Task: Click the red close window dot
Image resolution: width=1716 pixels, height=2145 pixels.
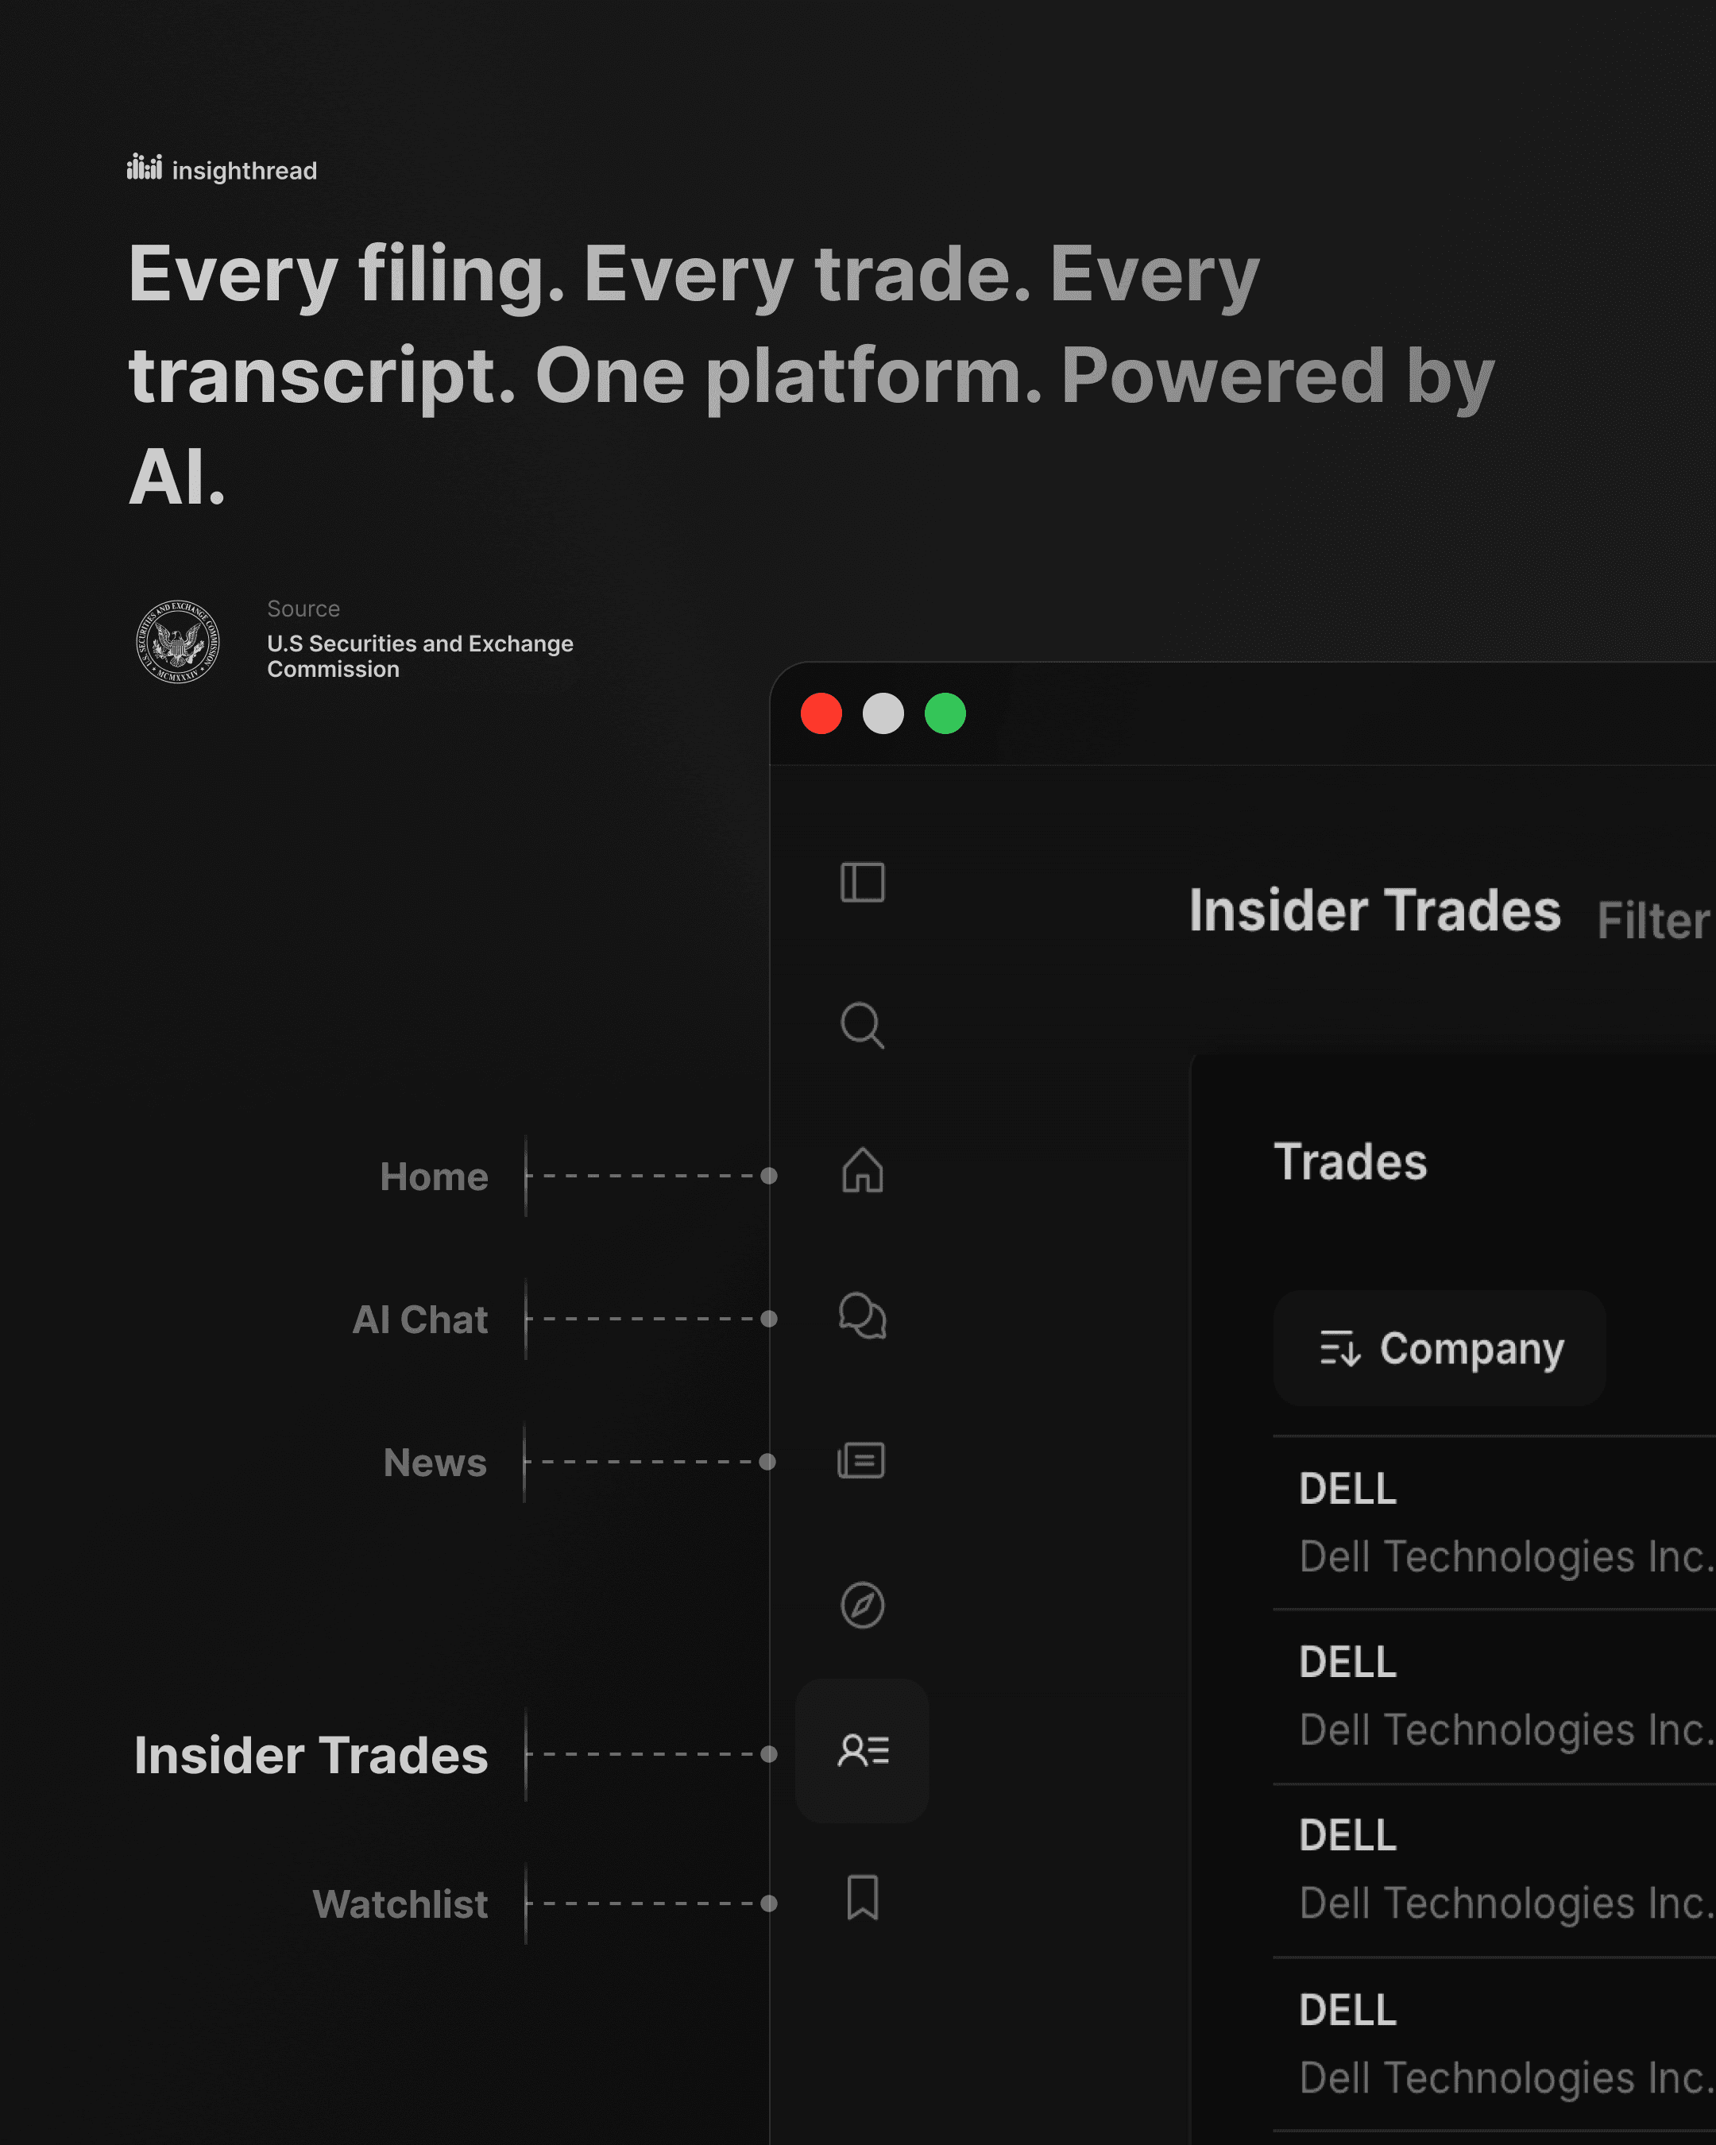Action: pos(821,713)
